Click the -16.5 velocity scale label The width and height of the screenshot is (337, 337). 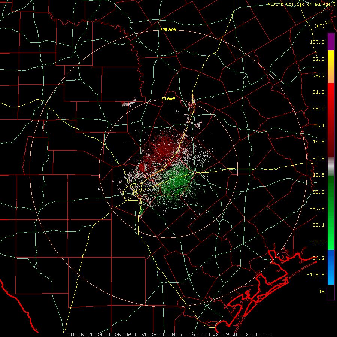coord(317,175)
